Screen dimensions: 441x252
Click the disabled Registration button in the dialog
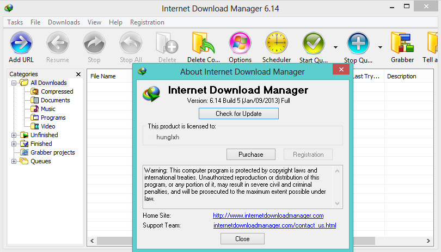pos(308,155)
